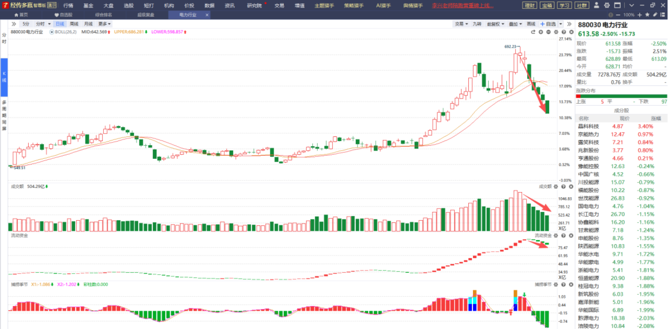Screen dimensions: 668x329
Task: Select 长江电力 in constituent stock list
Action: (588, 214)
